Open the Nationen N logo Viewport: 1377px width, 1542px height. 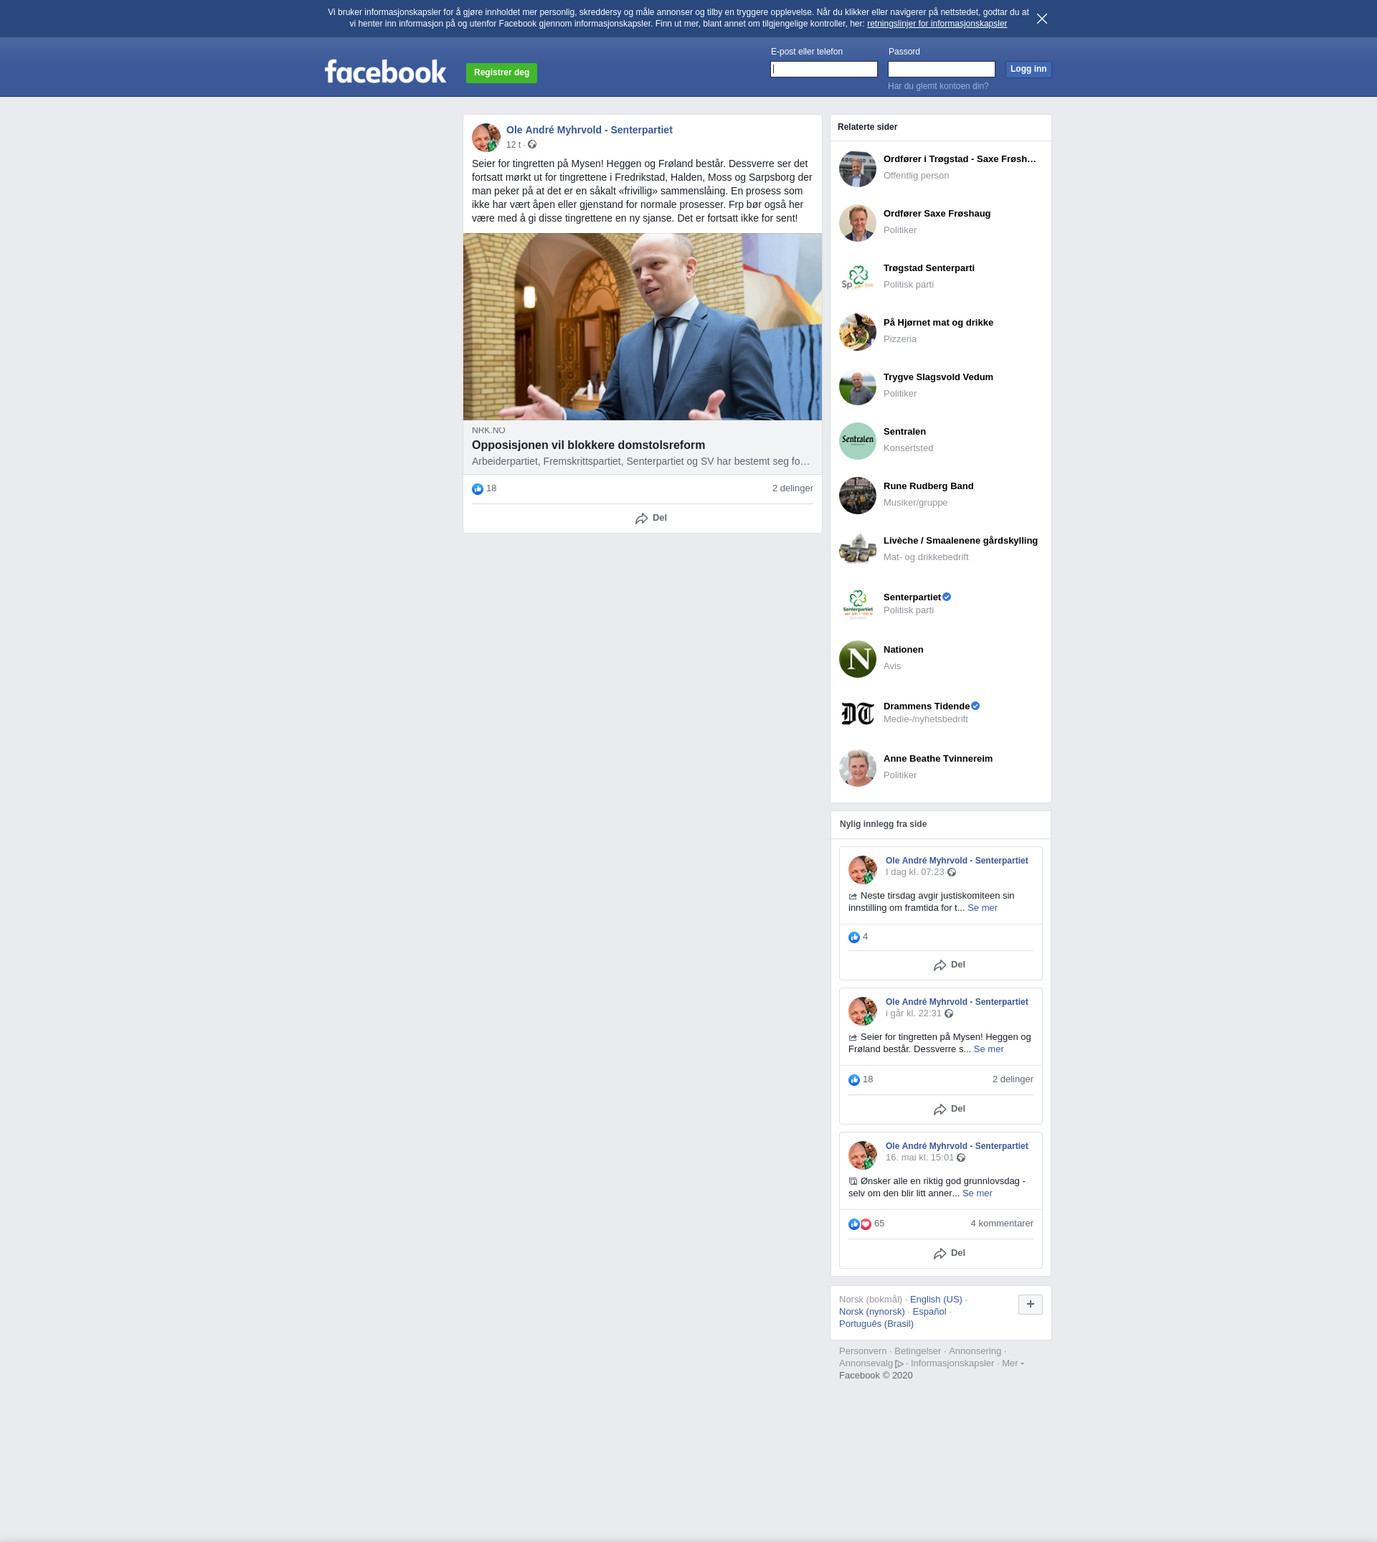[x=857, y=659]
